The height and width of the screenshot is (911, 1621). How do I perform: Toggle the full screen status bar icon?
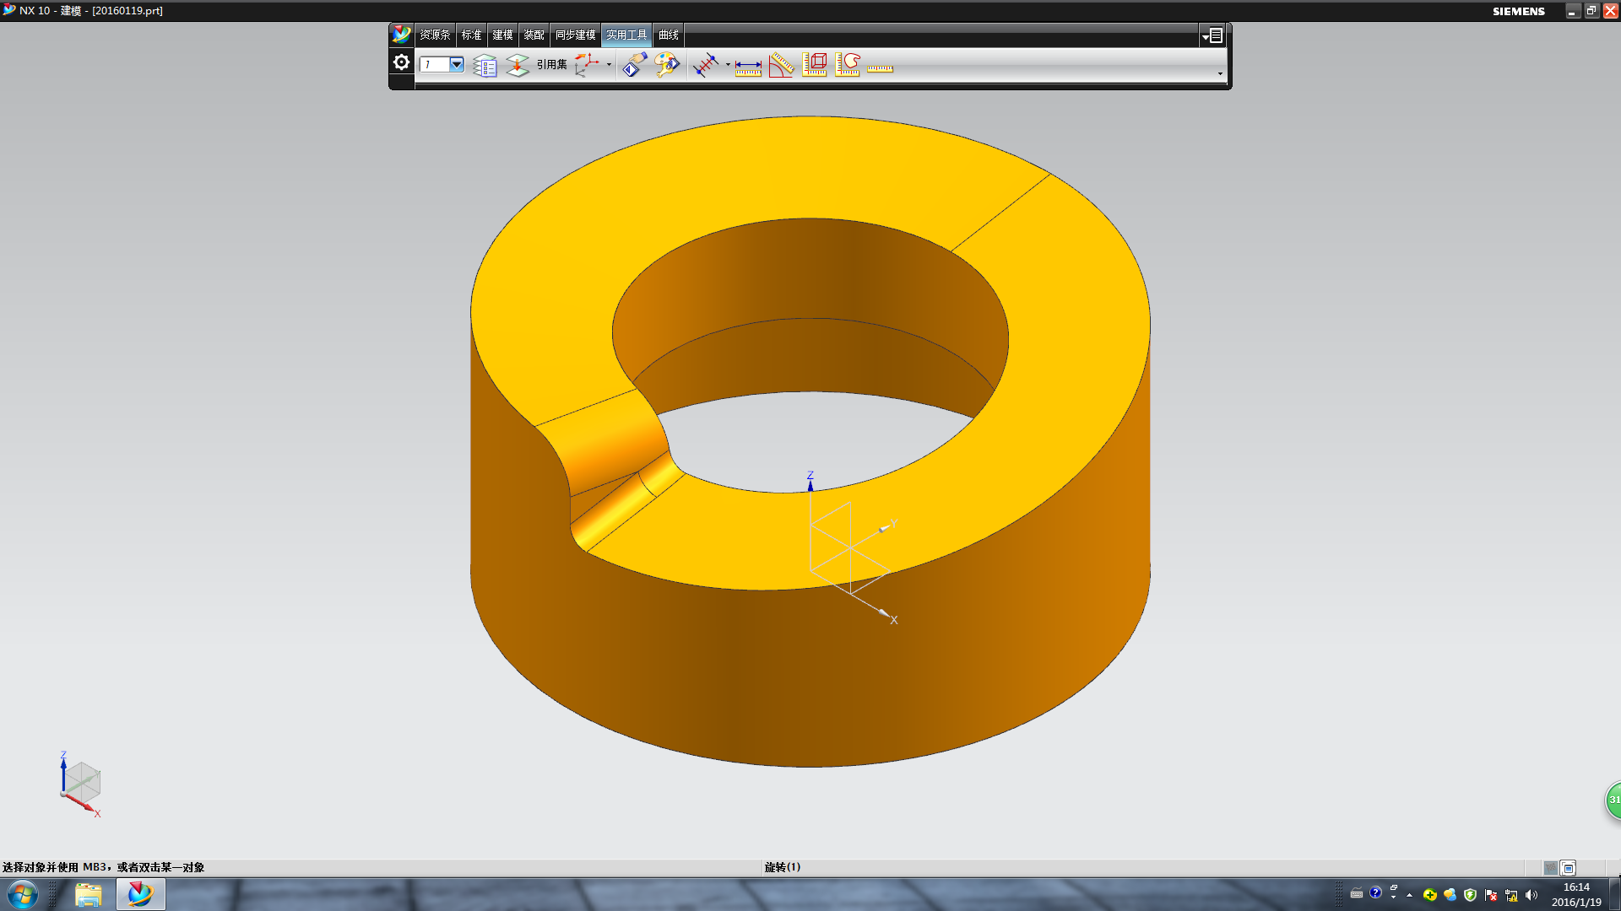point(1569,868)
